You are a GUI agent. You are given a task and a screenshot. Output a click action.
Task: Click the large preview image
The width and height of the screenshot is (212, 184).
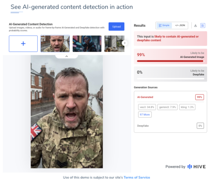[x=67, y=112]
